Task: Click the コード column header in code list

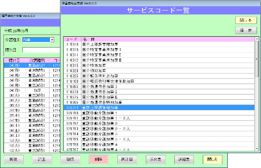Action: coord(72,39)
